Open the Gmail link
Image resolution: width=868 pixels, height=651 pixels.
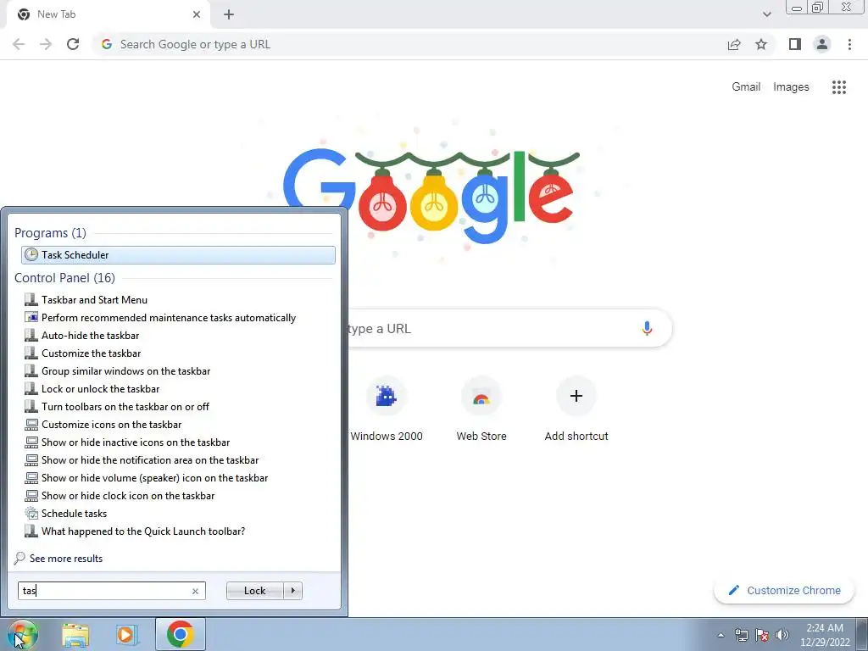tap(746, 87)
